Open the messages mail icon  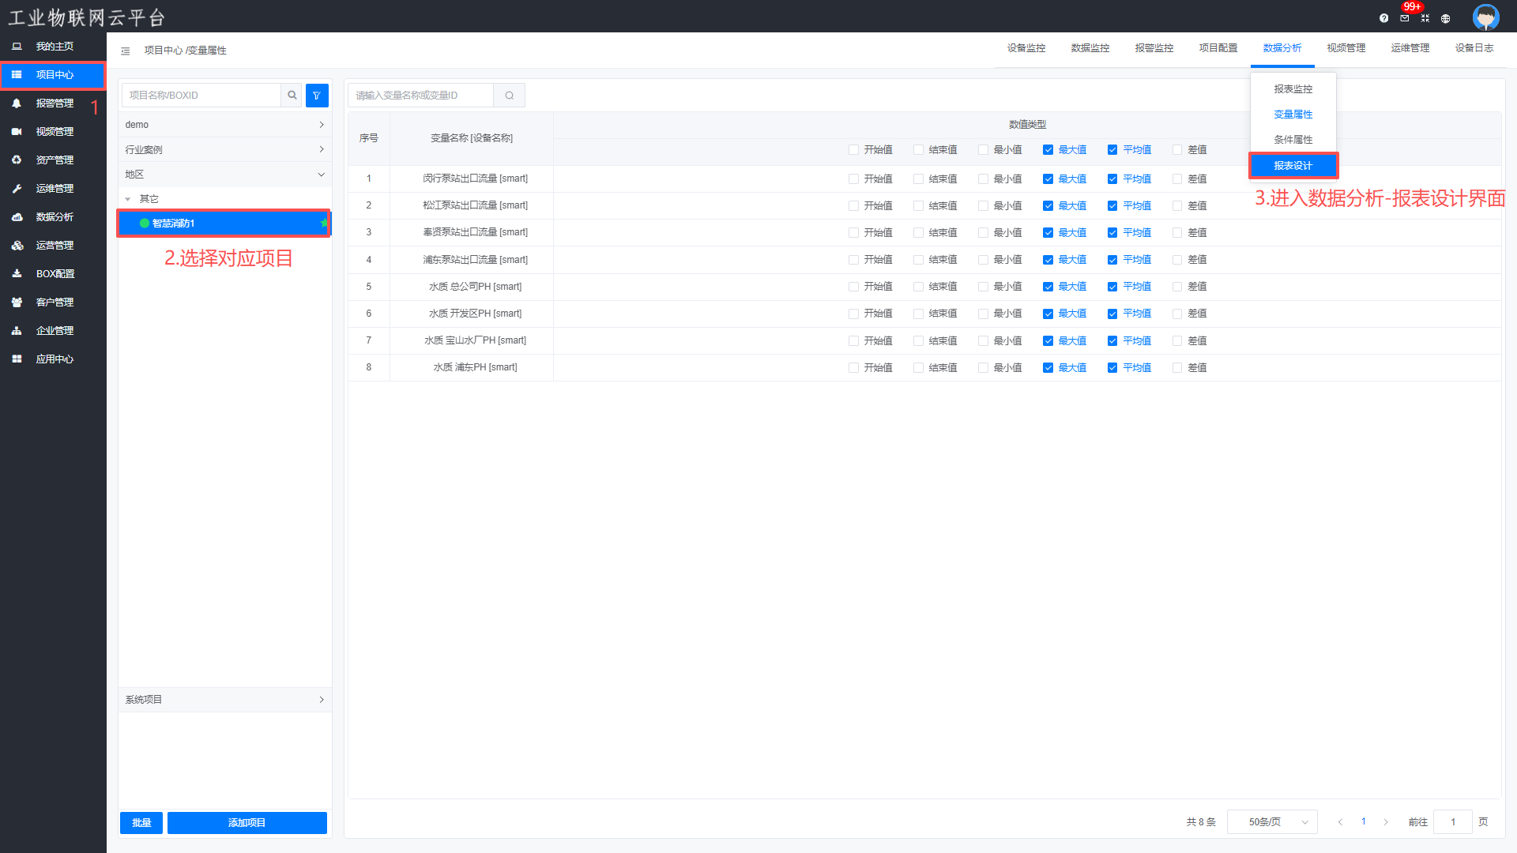point(1405,18)
